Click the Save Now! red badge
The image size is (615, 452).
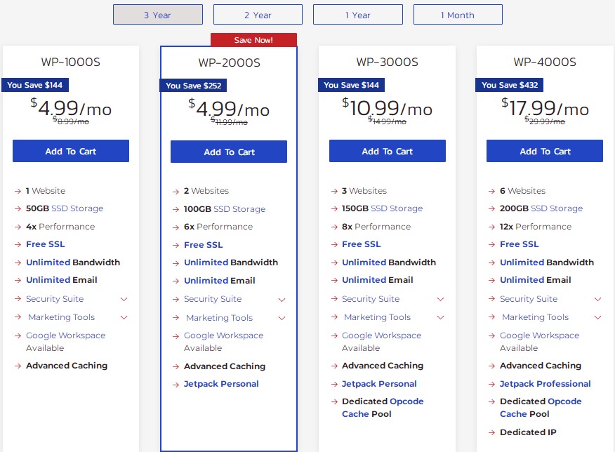253,40
